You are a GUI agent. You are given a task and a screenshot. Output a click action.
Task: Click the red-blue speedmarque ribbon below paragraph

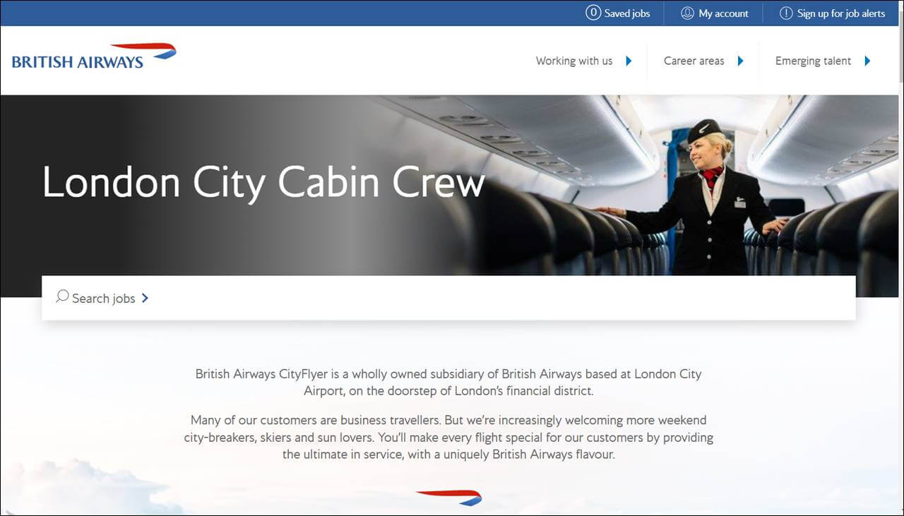(x=449, y=497)
